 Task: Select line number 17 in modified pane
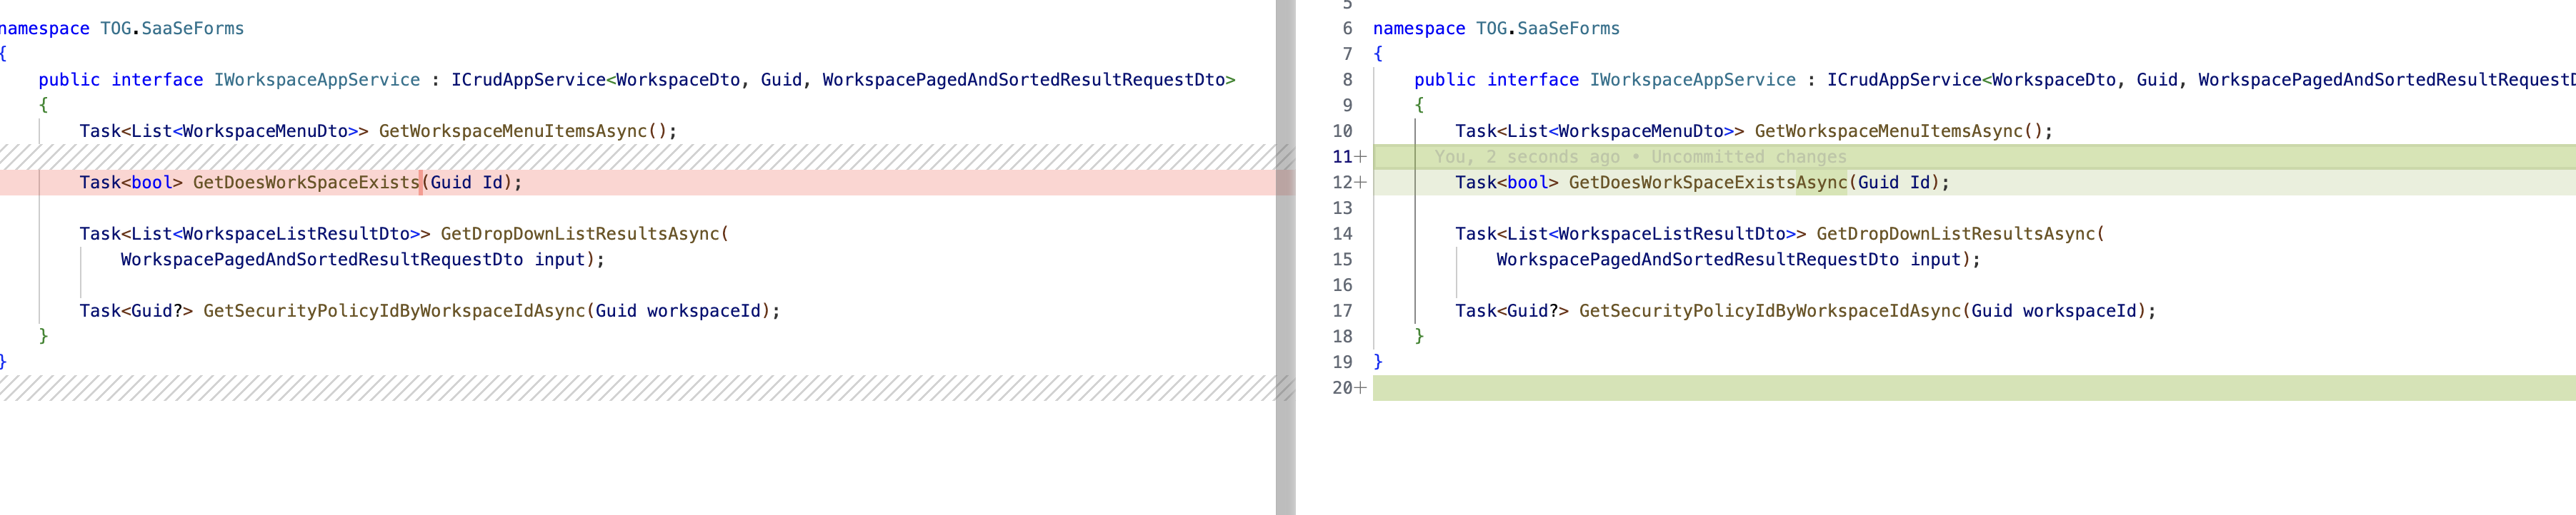point(1342,312)
